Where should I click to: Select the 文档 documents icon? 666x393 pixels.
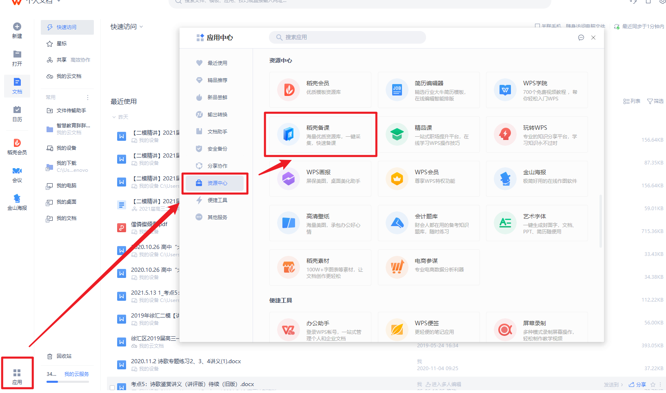(17, 82)
